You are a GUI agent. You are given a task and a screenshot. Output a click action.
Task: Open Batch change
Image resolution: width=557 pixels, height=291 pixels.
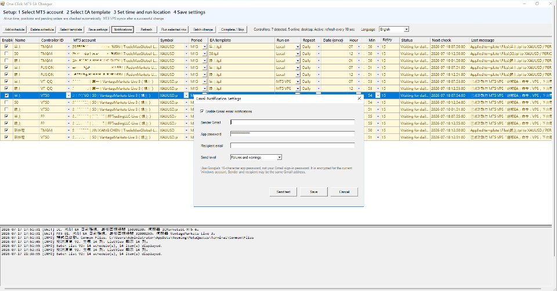tap(203, 30)
